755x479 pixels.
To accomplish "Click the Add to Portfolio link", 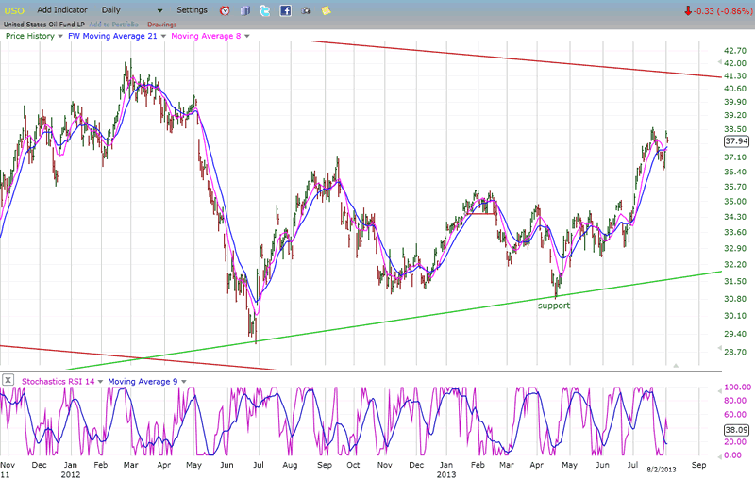I will coord(115,24).
